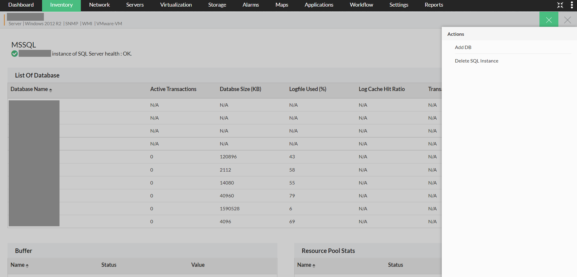Switch to the Maps tab
Image resolution: width=577 pixels, height=277 pixels.
(x=282, y=5)
